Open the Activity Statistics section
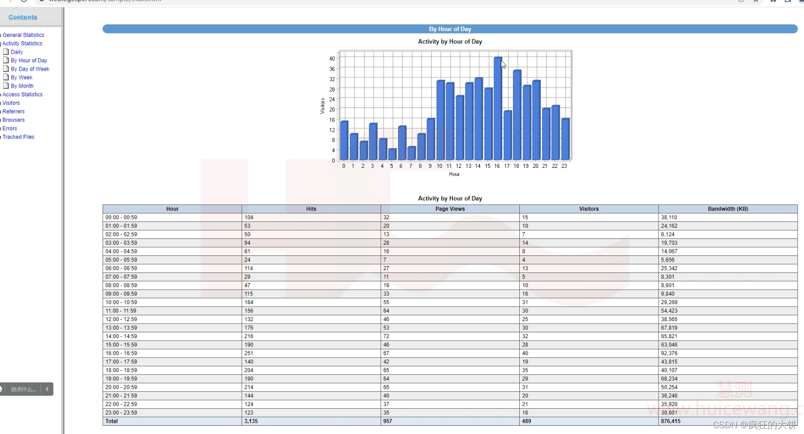Viewport: 804px width, 434px height. pyautogui.click(x=22, y=43)
